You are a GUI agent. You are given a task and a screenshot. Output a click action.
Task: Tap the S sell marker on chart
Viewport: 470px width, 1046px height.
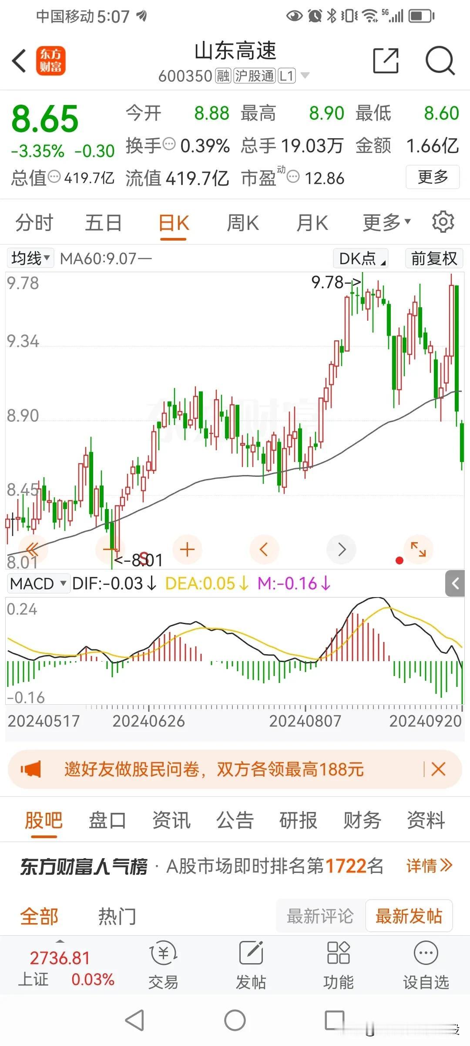click(144, 559)
